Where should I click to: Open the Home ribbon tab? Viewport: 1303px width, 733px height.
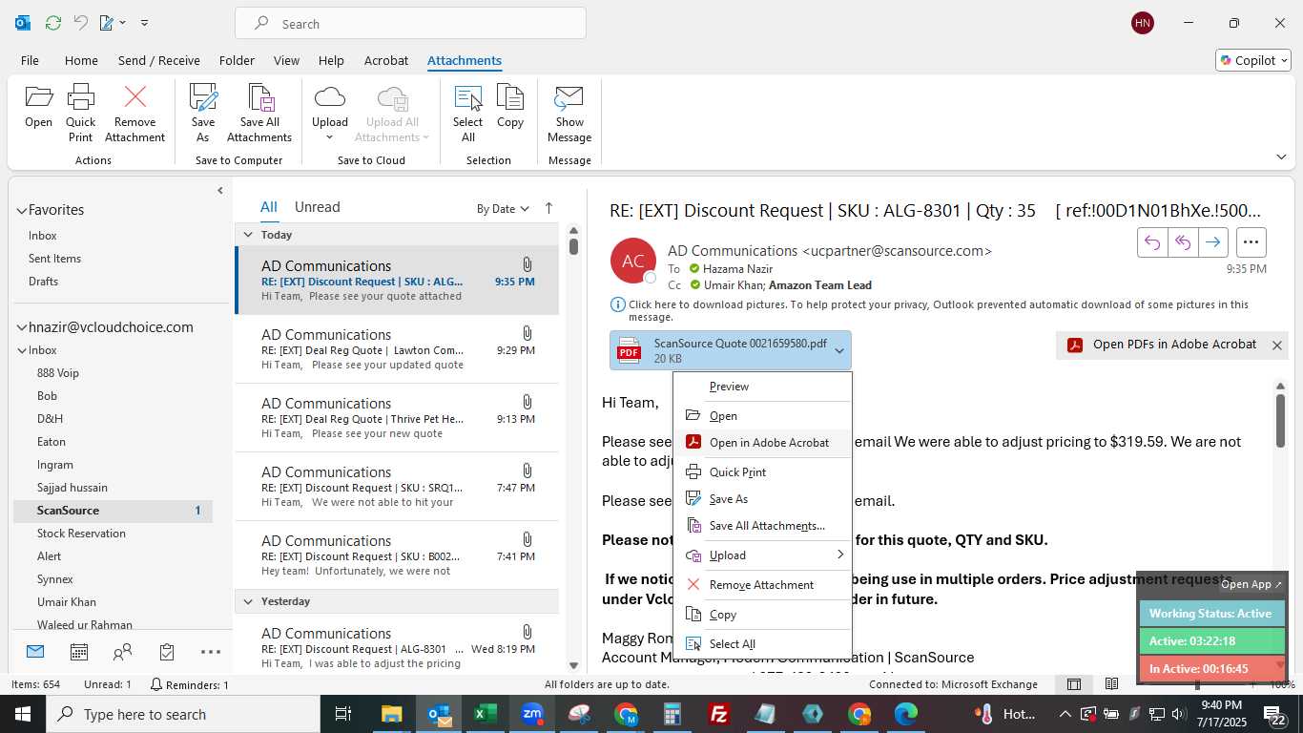(x=81, y=60)
